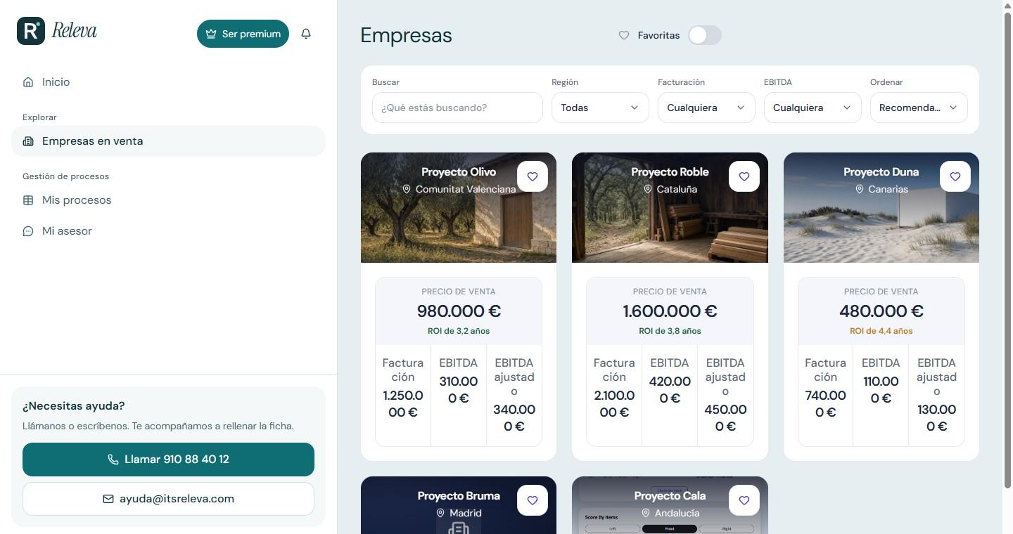Click ROI de 4,4 años text
This screenshot has height=534, width=1013.
[881, 331]
